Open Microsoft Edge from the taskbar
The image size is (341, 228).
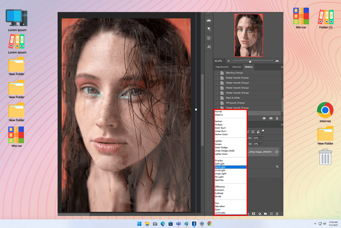[x=163, y=224]
